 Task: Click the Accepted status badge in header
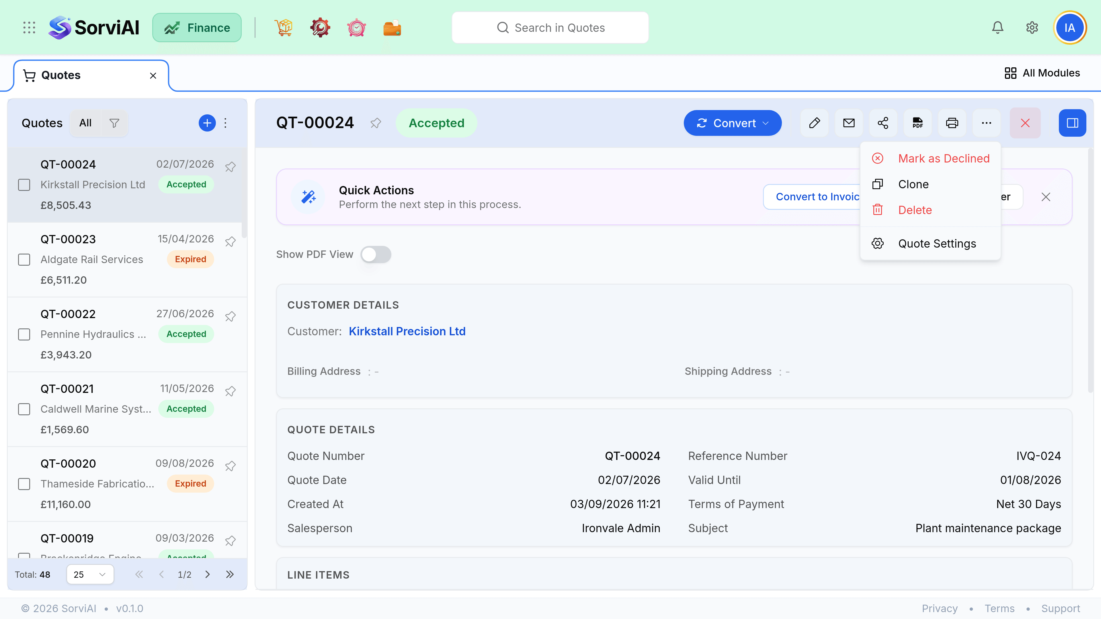pos(436,123)
